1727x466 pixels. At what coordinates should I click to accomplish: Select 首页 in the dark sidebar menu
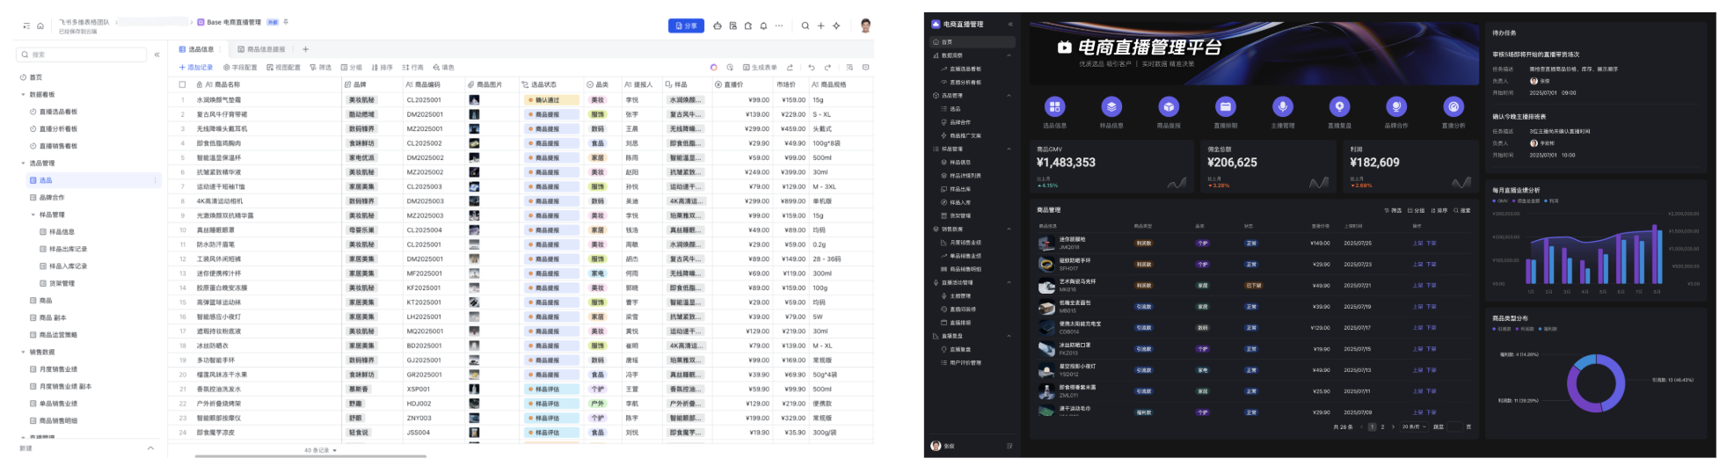947,42
